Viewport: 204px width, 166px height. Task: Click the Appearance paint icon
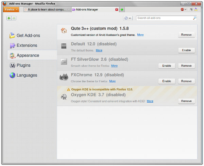click(13, 56)
